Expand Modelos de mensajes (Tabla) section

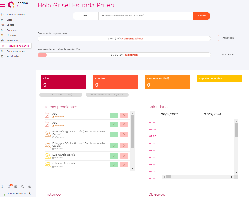[107, 95]
